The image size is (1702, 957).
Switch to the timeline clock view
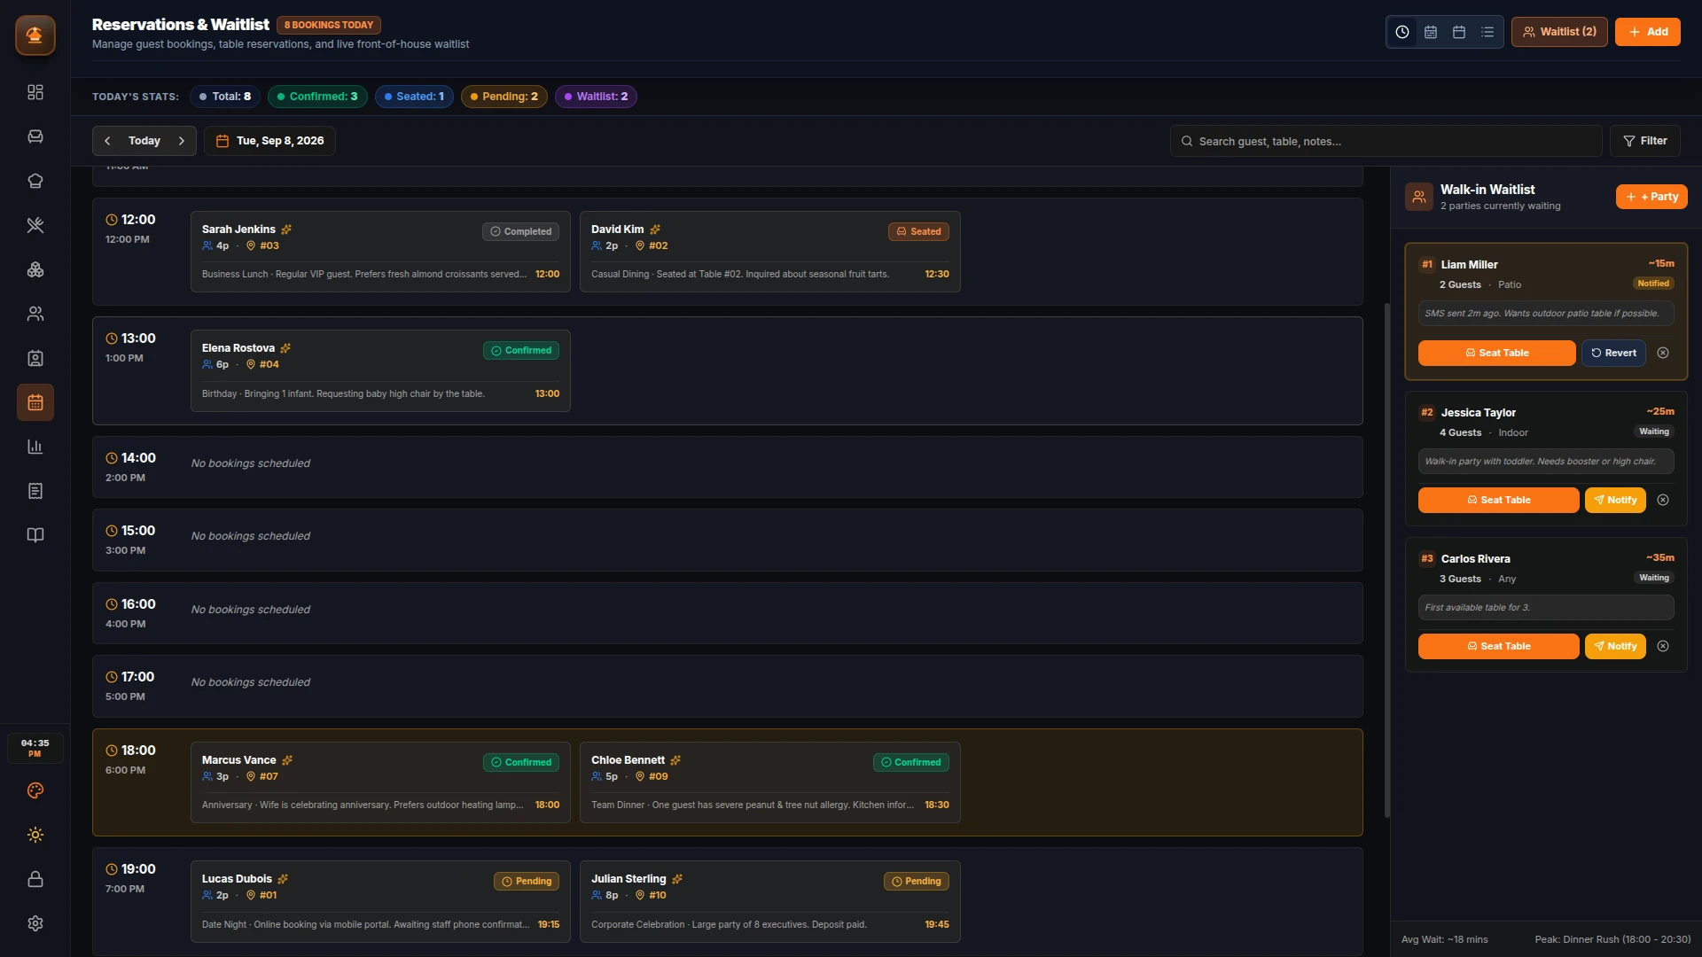point(1402,32)
